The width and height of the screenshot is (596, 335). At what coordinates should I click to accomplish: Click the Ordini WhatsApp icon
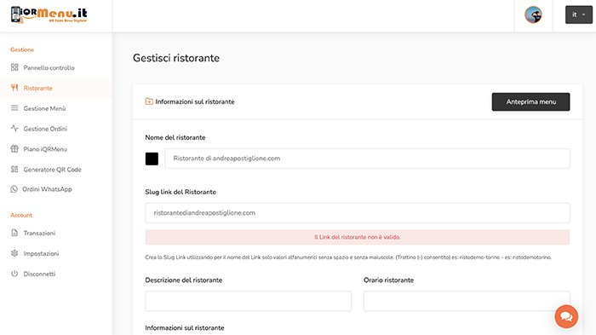click(14, 189)
